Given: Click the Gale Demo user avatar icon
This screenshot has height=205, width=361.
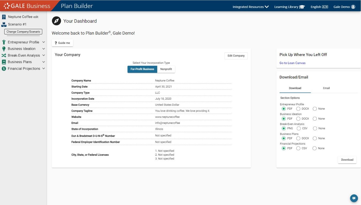Looking at the screenshot, I should pyautogui.click(x=353, y=7).
